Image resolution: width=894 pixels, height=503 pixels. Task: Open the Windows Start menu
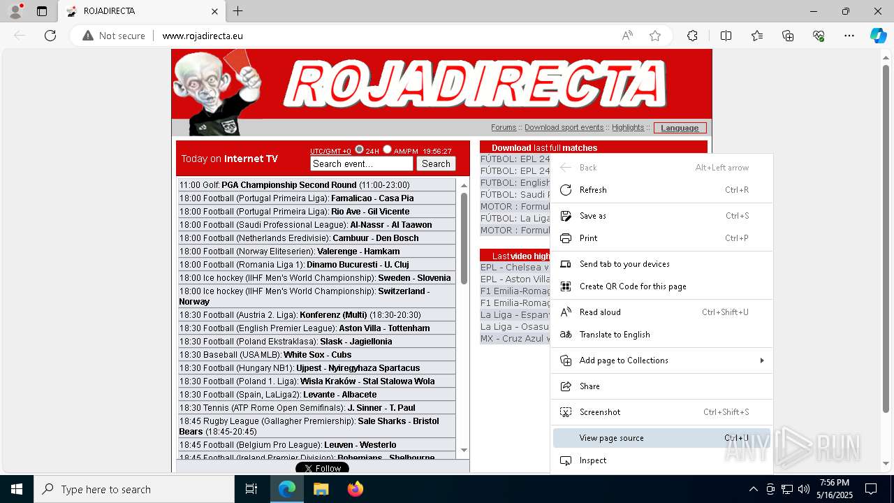pyautogui.click(x=17, y=489)
